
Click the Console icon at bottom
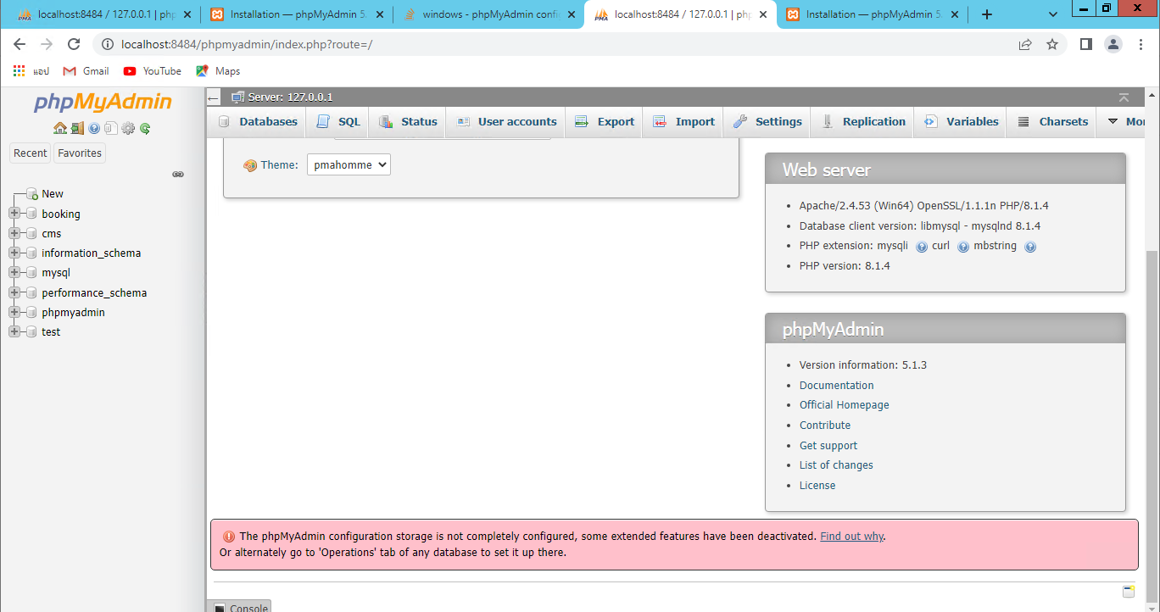coord(220,608)
